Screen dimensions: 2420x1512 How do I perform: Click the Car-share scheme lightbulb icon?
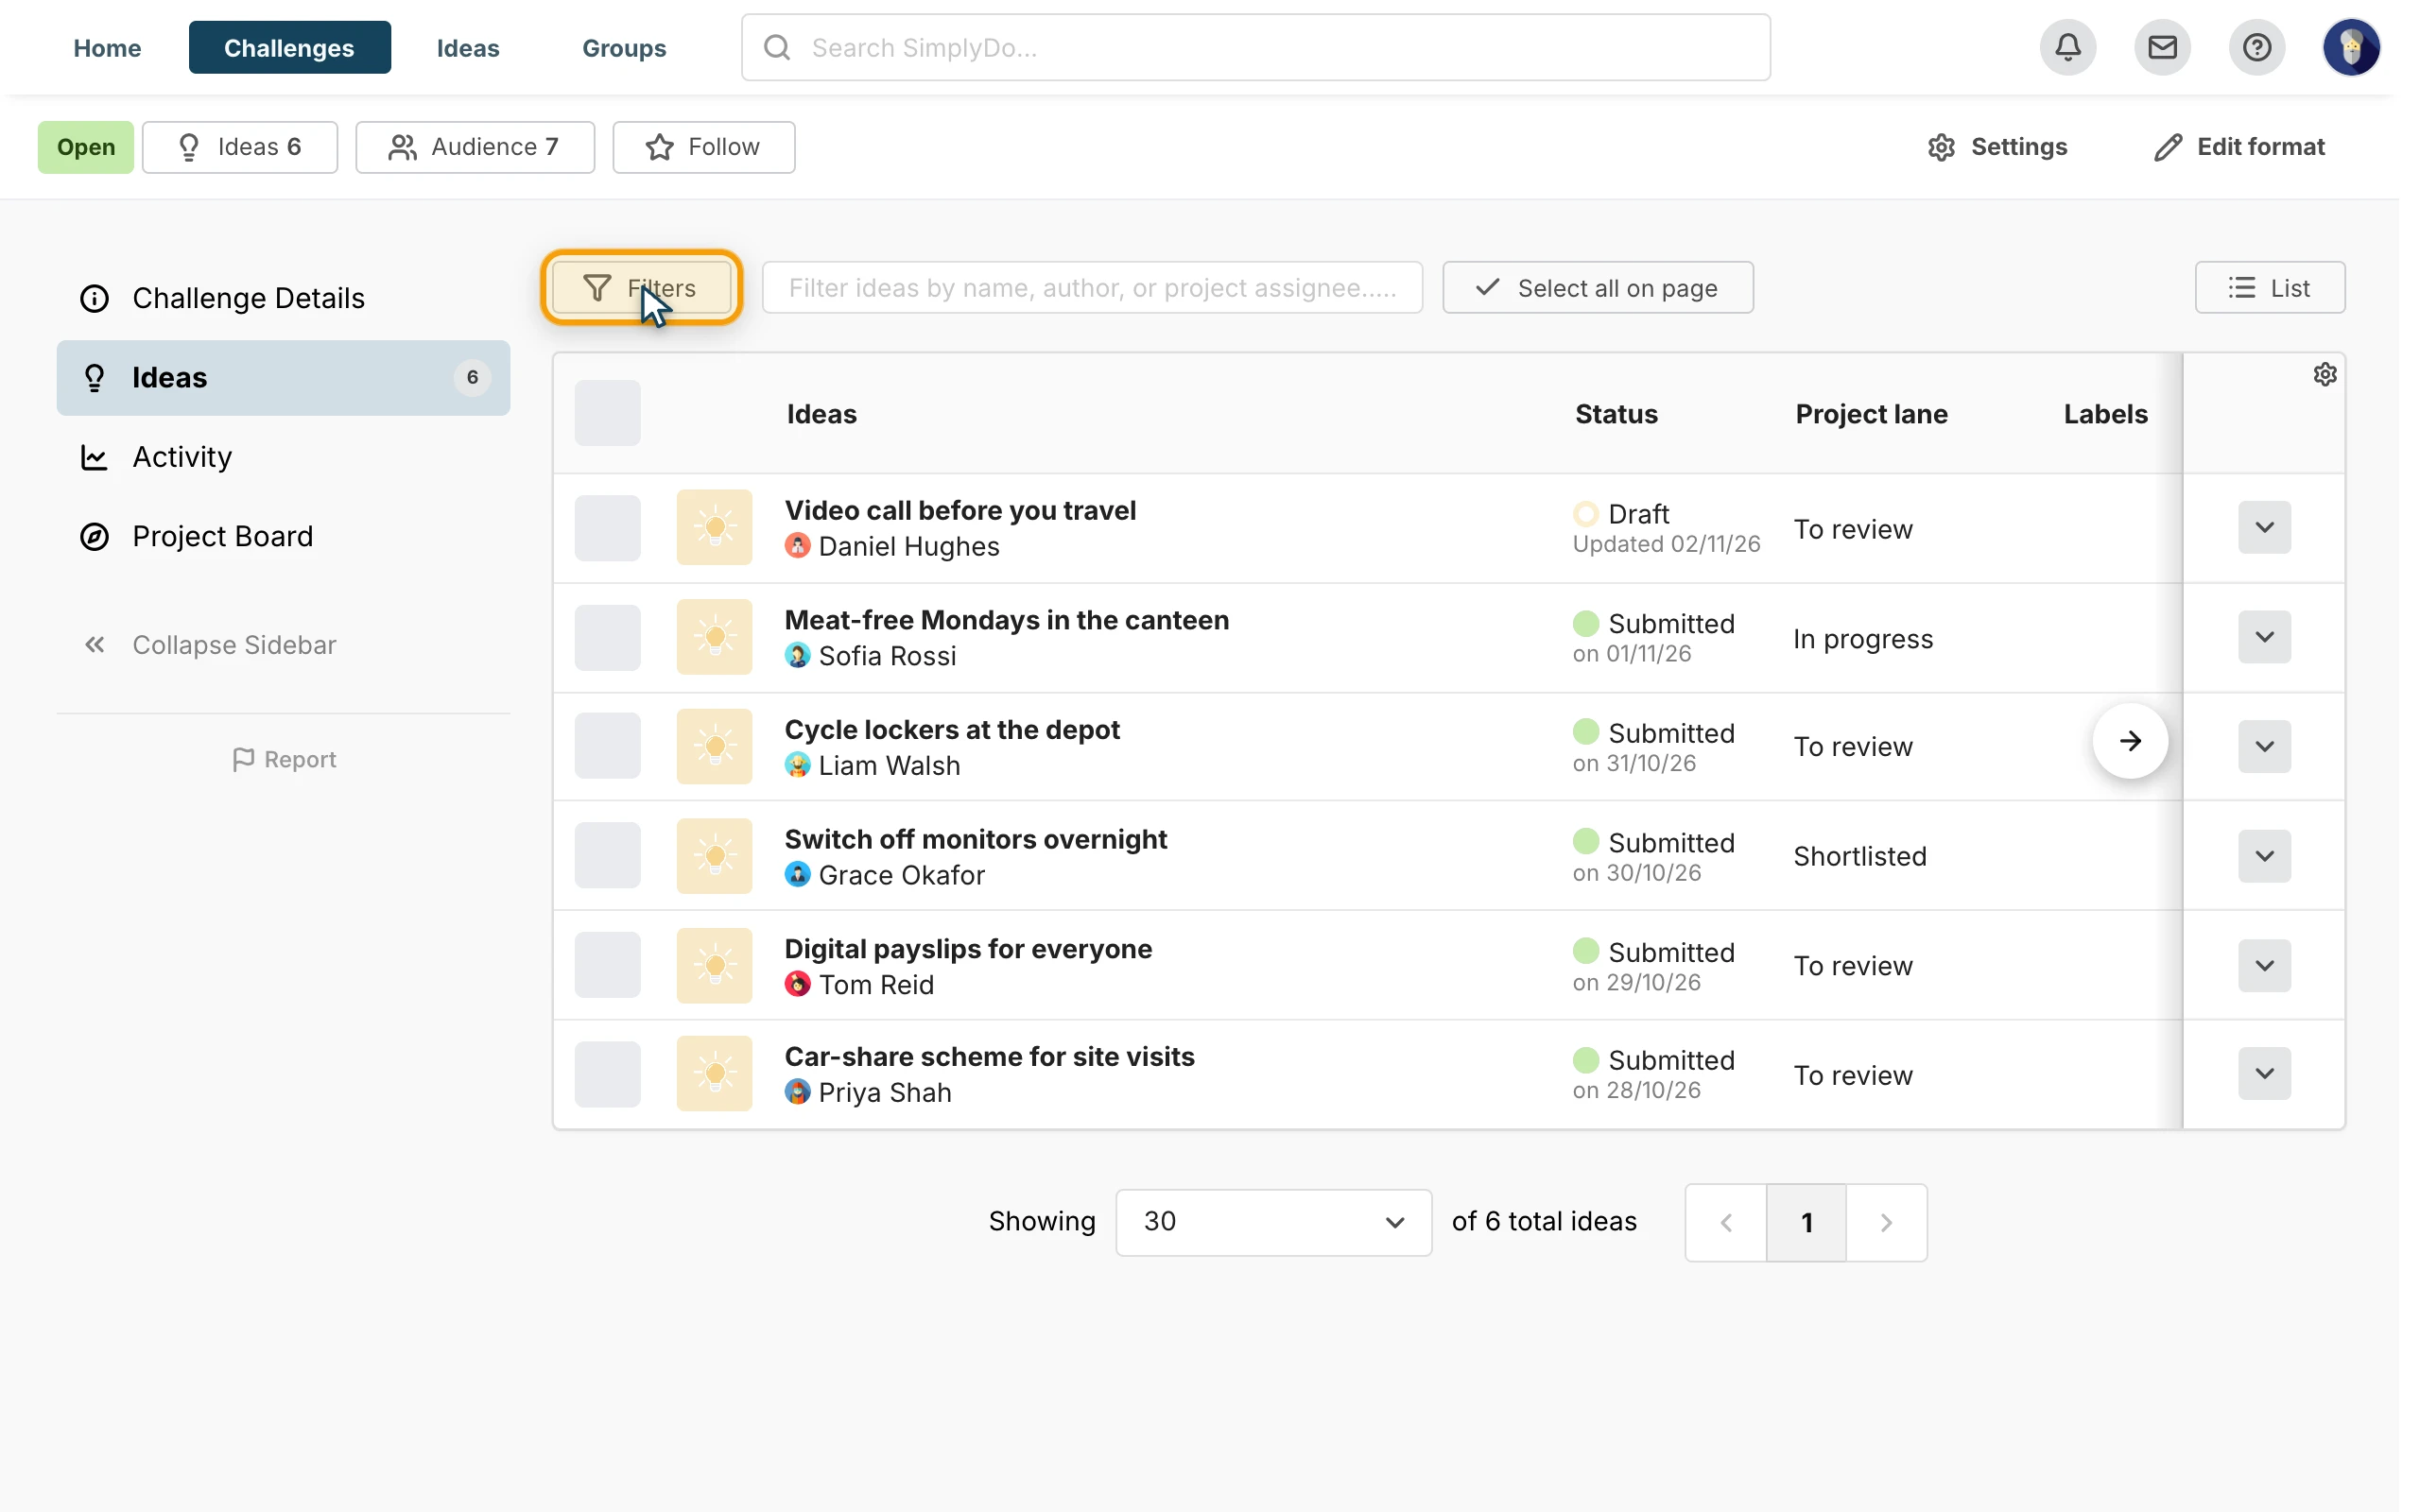714,1074
